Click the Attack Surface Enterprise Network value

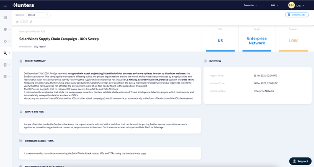point(264,91)
